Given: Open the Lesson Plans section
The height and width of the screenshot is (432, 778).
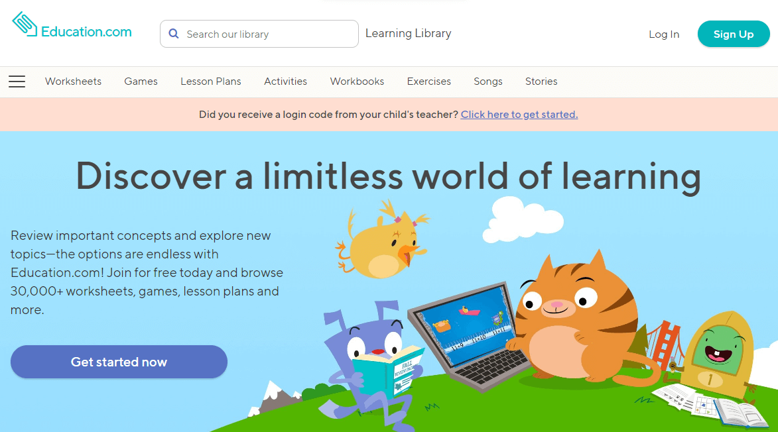Looking at the screenshot, I should point(210,81).
